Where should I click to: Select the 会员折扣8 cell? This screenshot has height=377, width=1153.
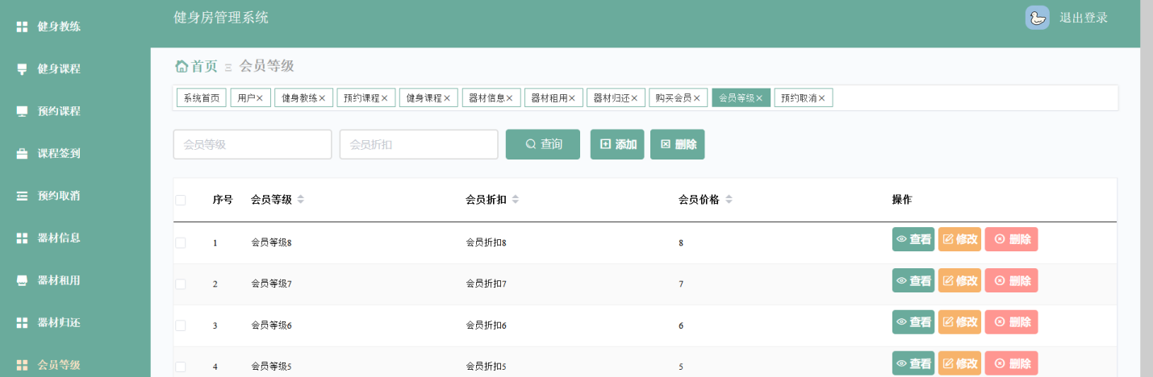(x=486, y=242)
